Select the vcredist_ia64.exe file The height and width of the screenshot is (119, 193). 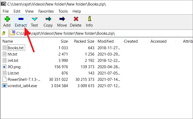pyautogui.click(x=22, y=86)
